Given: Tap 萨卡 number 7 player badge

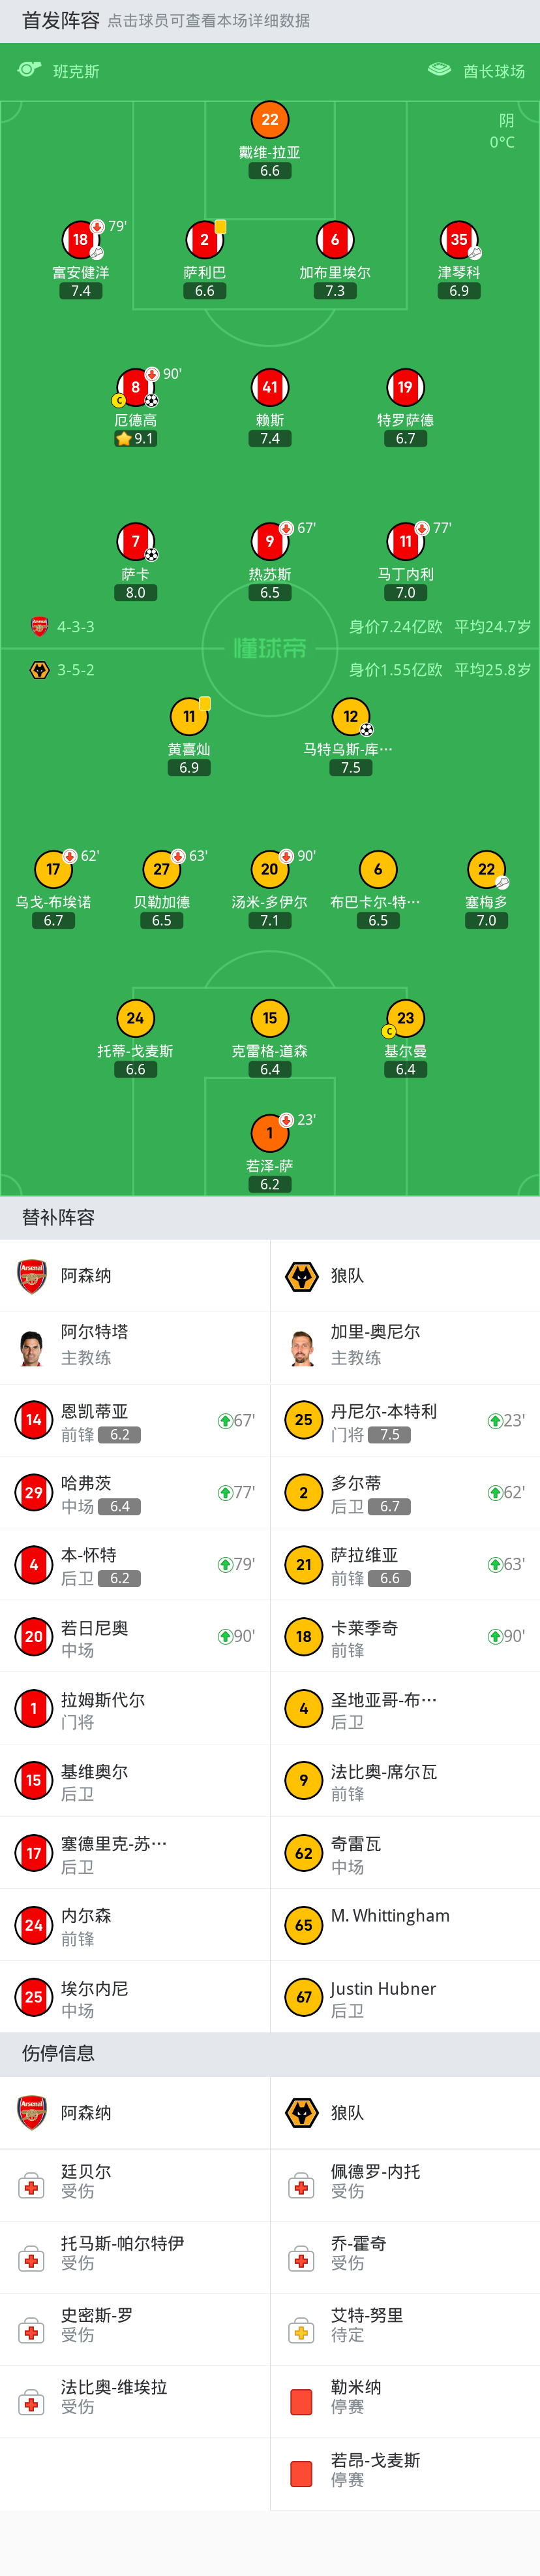Looking at the screenshot, I should click(x=136, y=541).
